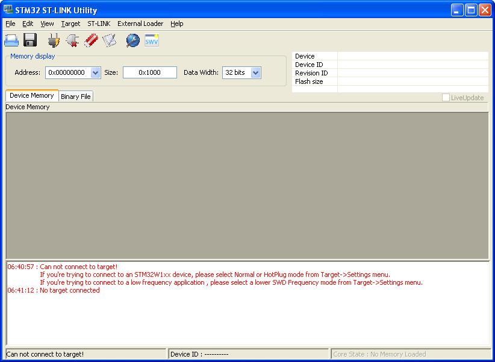Close the ST-LINK Utility window
This screenshot has width=495, height=362.
[x=485, y=10]
